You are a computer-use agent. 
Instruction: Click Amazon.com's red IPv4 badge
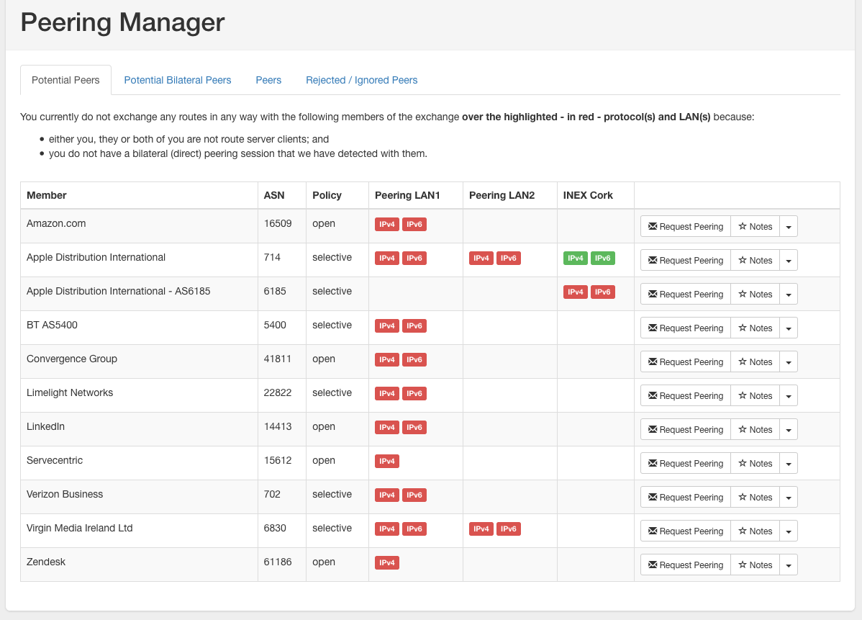pyautogui.click(x=387, y=225)
